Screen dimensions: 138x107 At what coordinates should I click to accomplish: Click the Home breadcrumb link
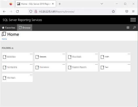tap(4, 39)
